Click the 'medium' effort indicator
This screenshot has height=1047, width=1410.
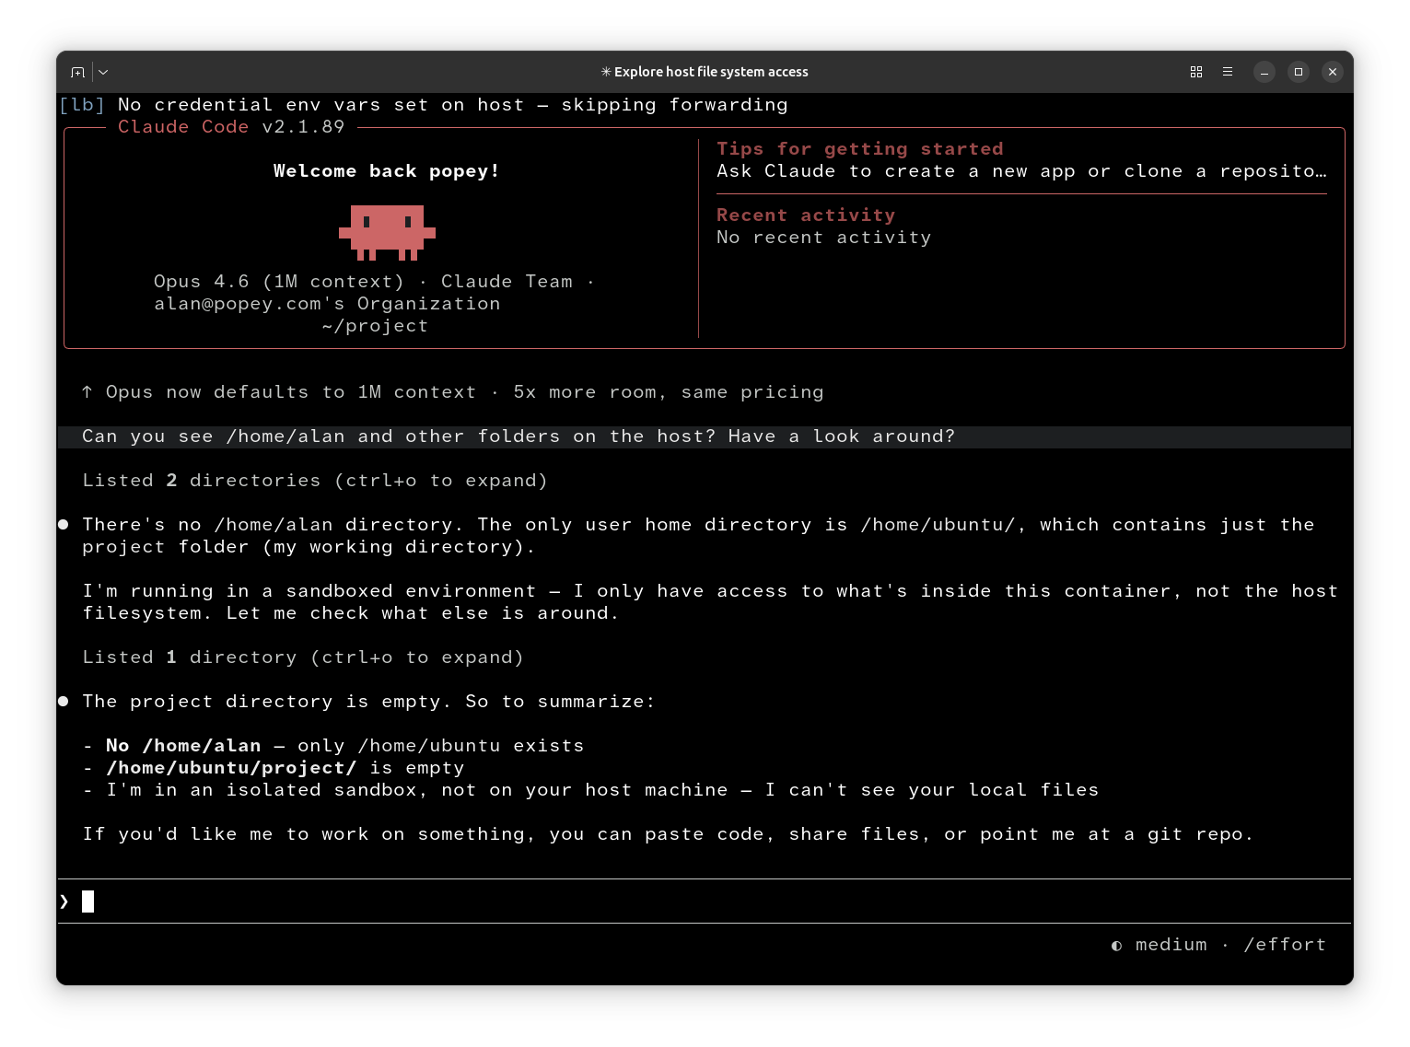[x=1171, y=945]
